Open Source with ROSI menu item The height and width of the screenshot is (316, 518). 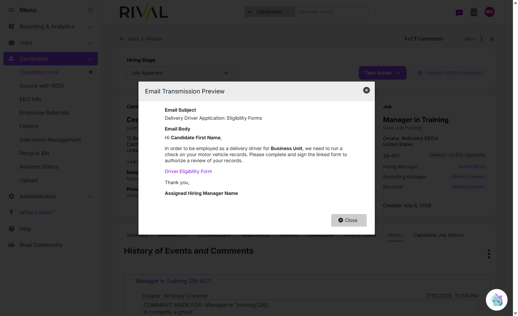tap(42, 86)
